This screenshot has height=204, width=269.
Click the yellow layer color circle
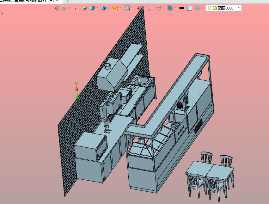coord(215,8)
